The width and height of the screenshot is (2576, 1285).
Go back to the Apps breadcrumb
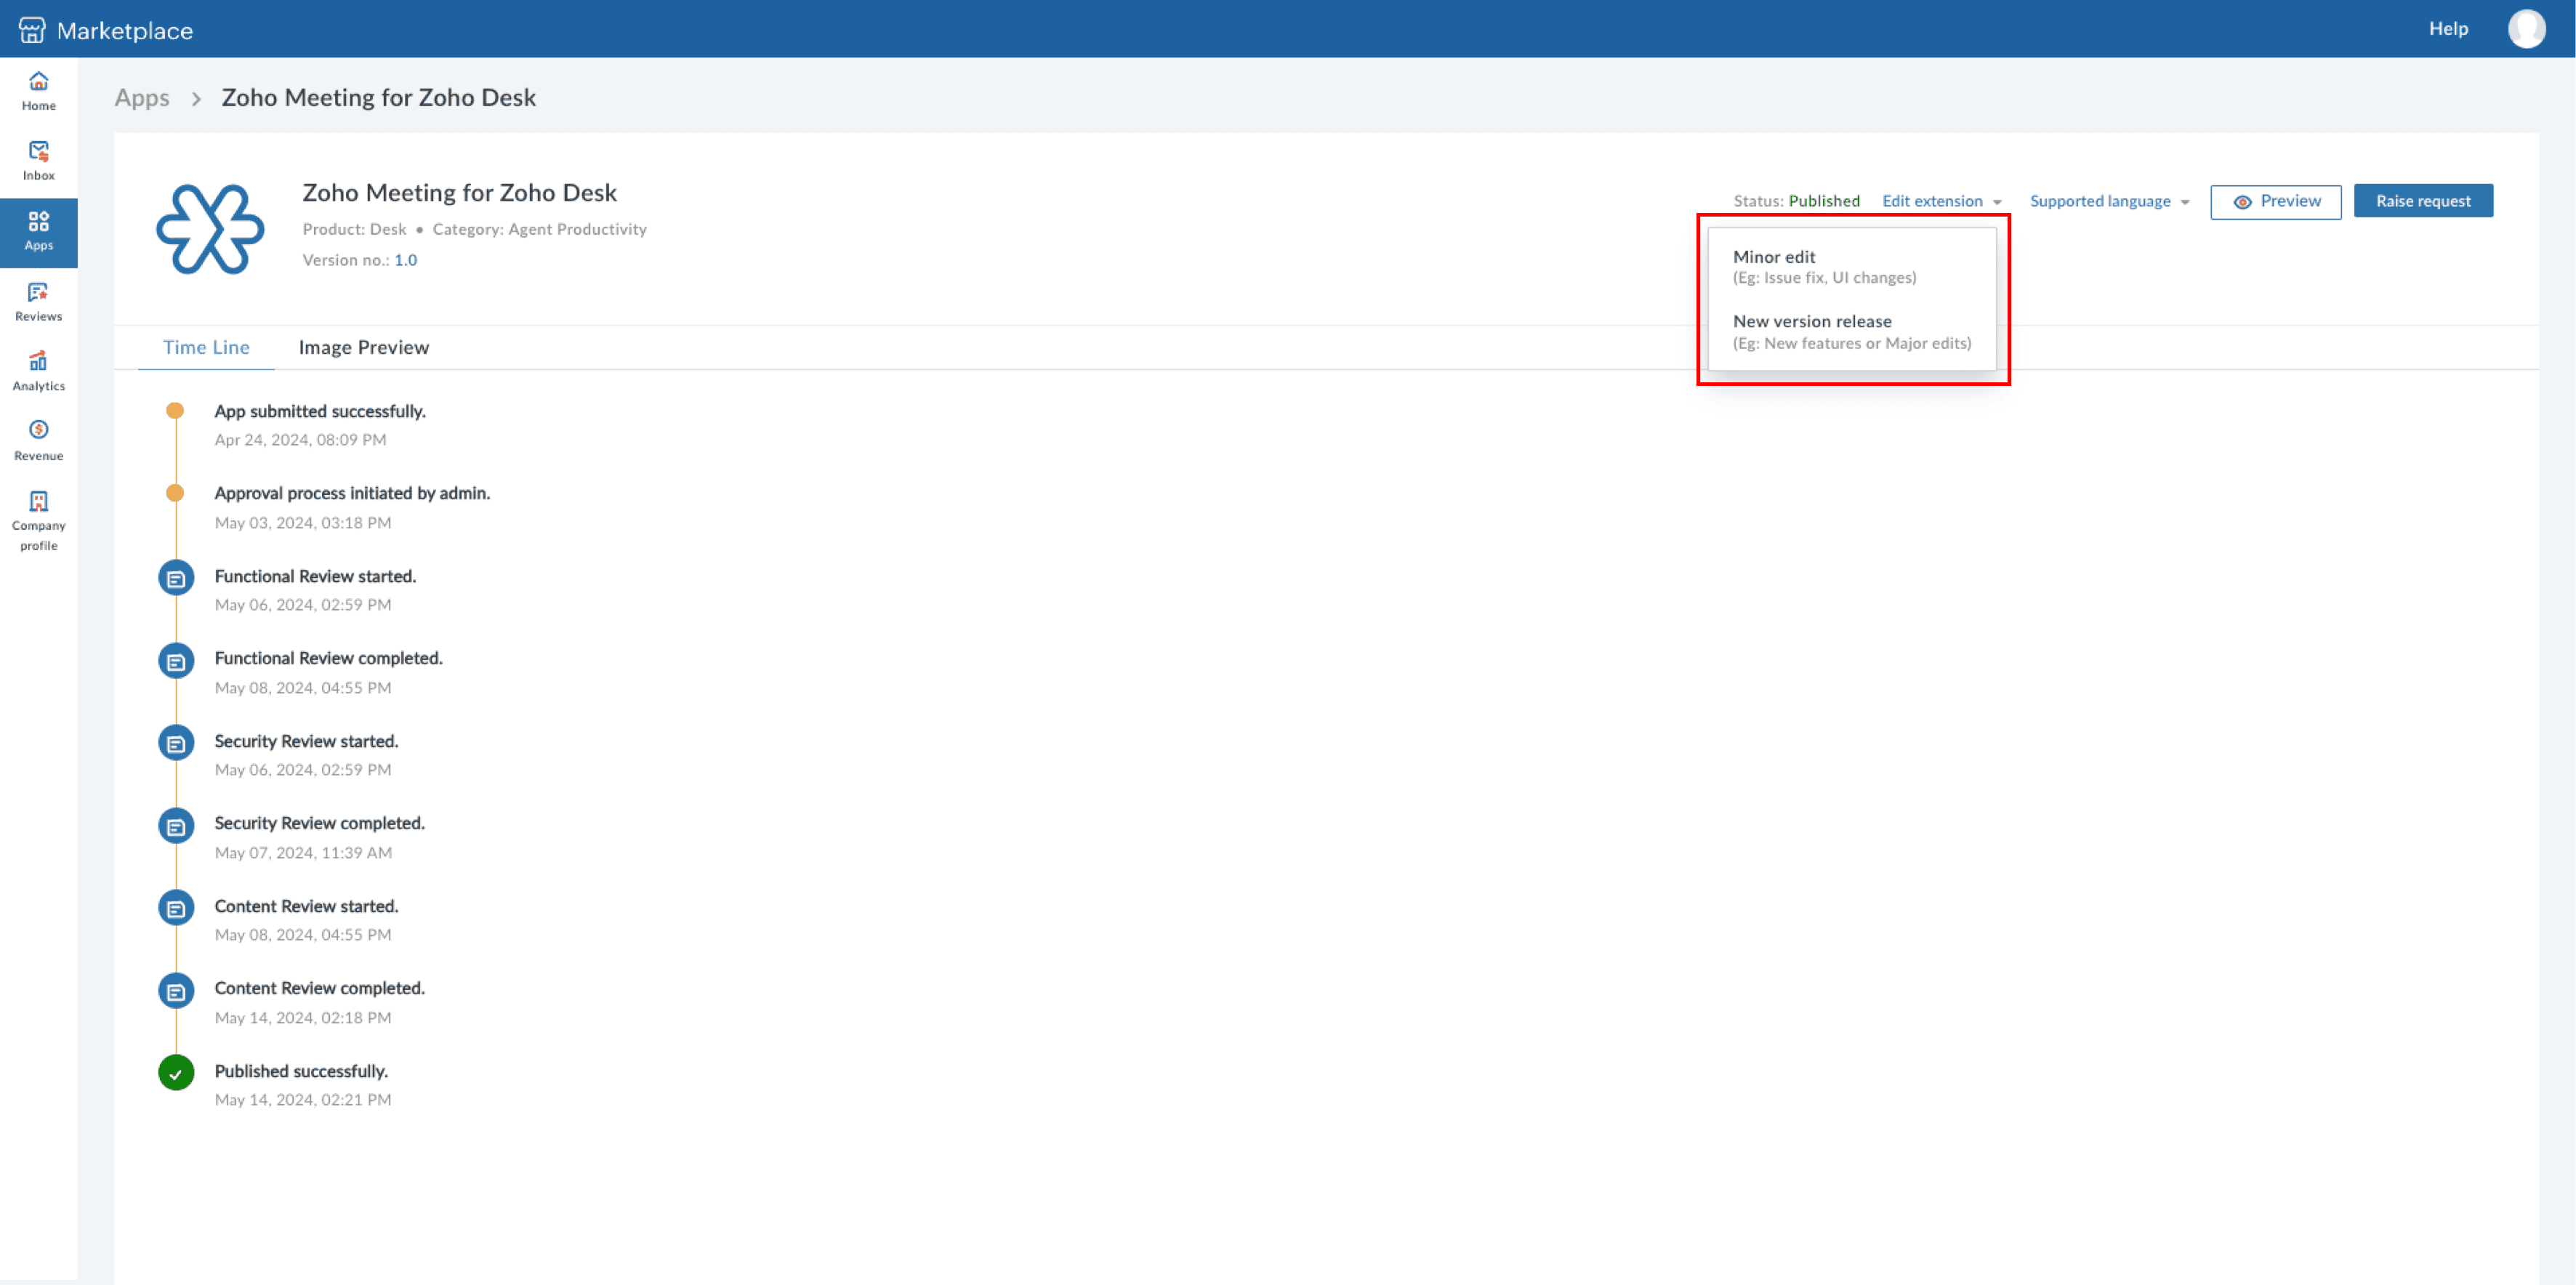[x=142, y=97]
